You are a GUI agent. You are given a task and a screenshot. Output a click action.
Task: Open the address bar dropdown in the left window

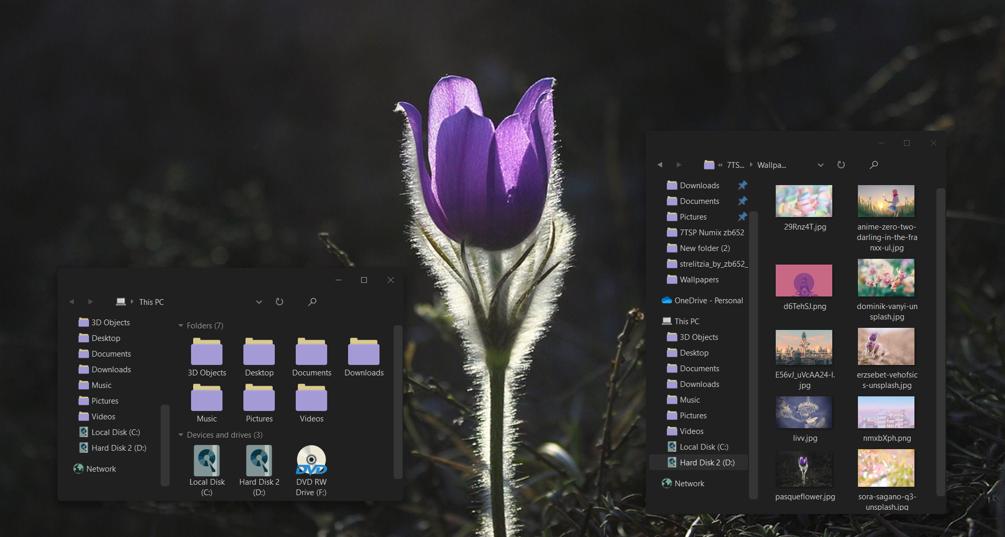tap(259, 302)
